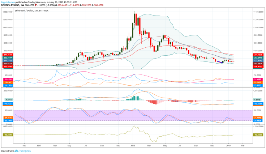266x154 pixels.
Task: Click the 'Created with' footer text
Action: (7, 151)
